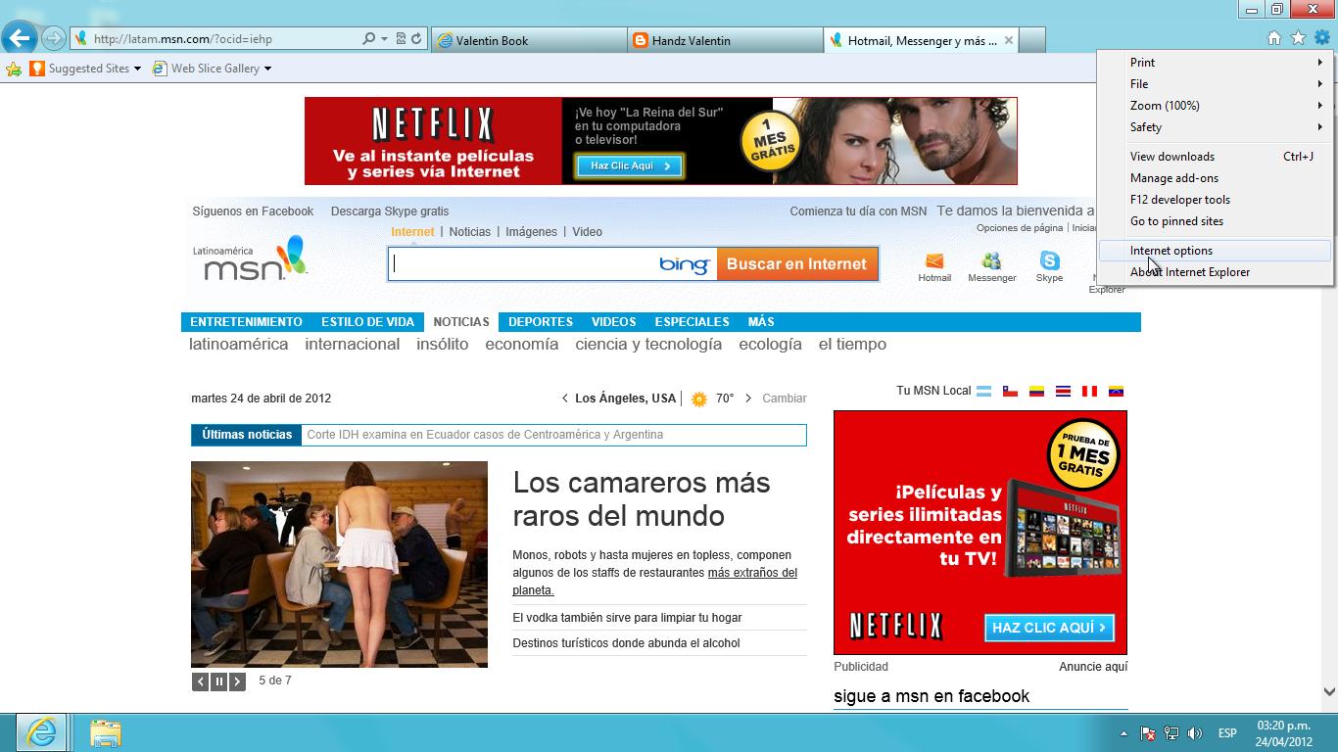Refresh the page with reload icon
This screenshot has height=752, width=1338.
pyautogui.click(x=416, y=39)
